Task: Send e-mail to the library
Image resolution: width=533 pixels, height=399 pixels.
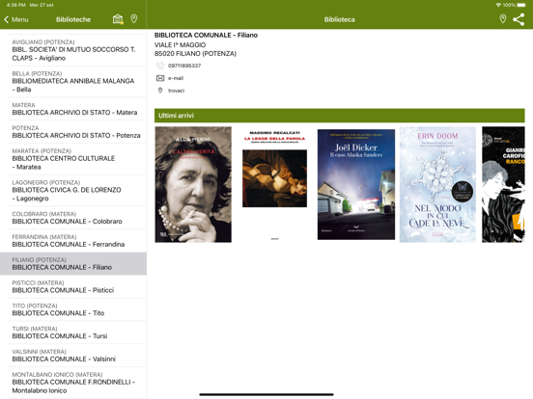Action: click(x=176, y=78)
